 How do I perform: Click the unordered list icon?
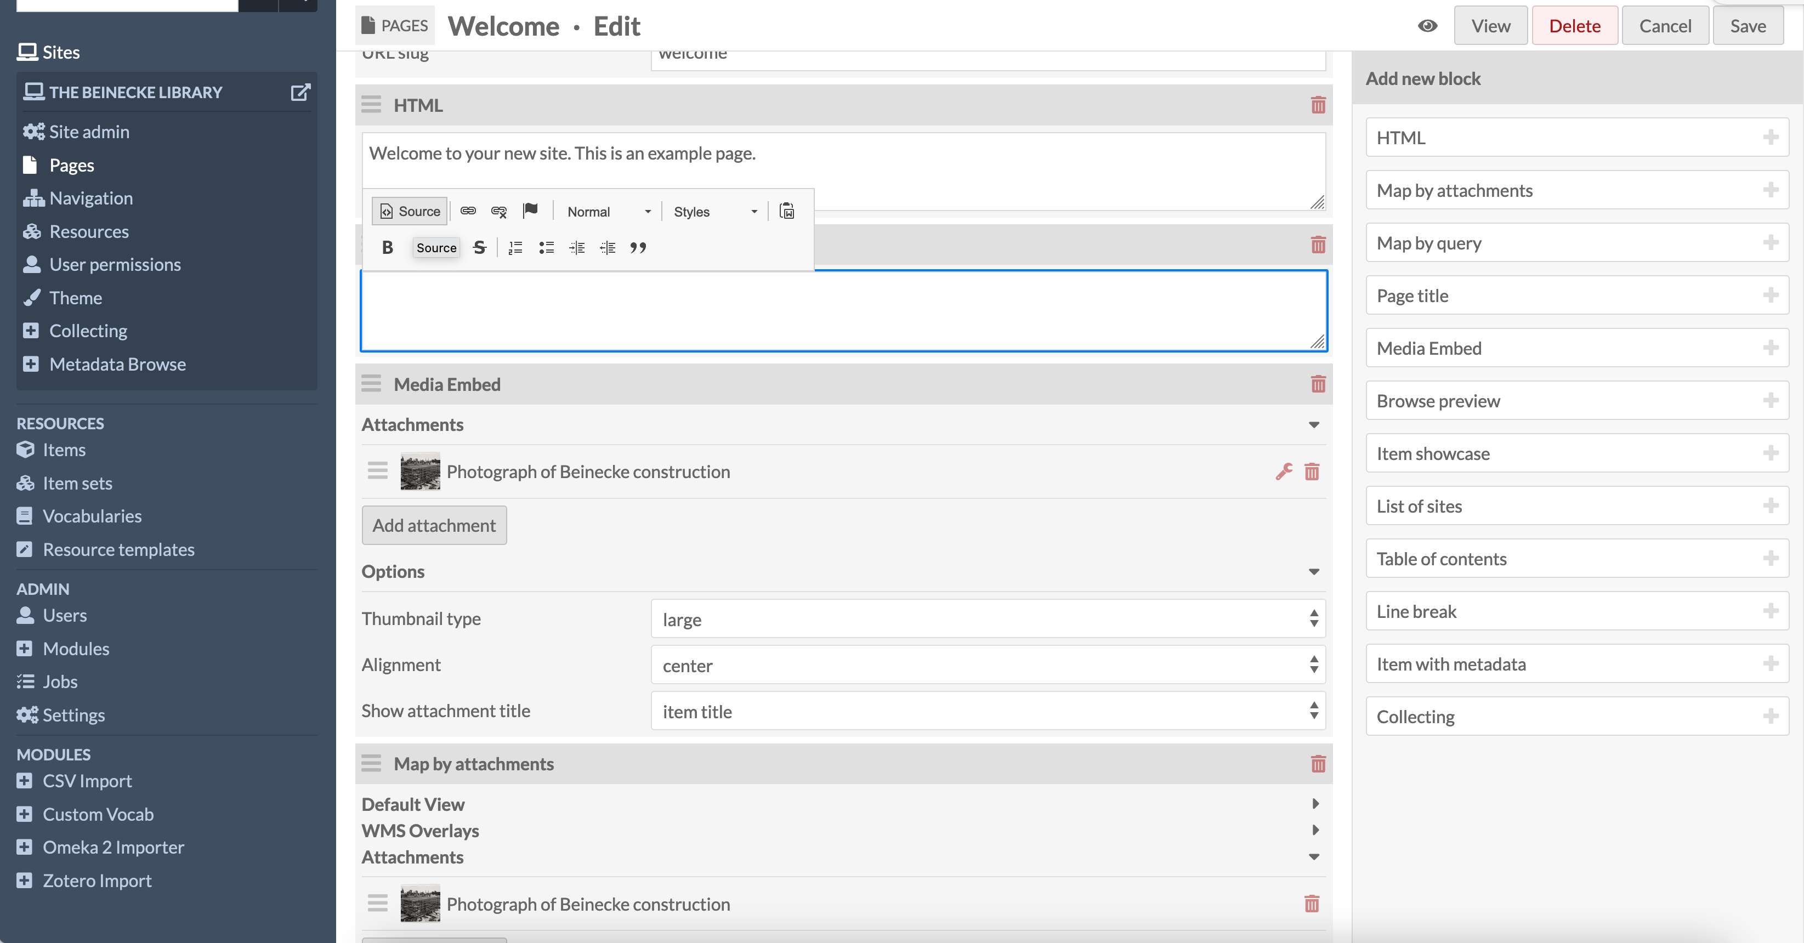click(547, 247)
